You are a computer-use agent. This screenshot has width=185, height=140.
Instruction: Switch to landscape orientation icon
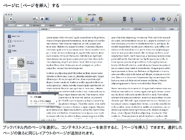(47, 19)
